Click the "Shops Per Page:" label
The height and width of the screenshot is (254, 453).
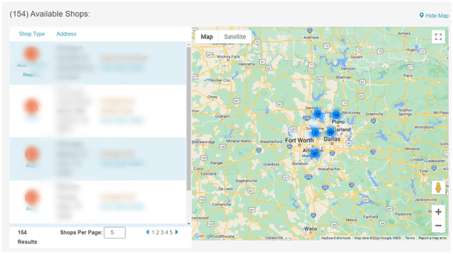pyautogui.click(x=81, y=233)
